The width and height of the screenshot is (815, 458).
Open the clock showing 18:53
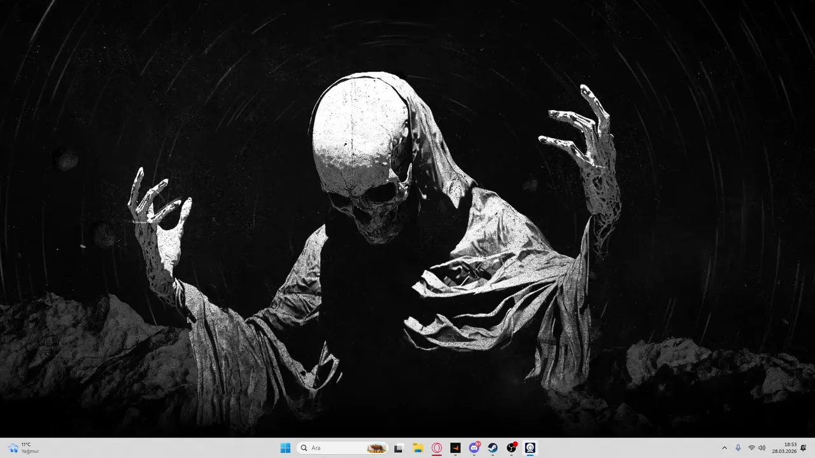pos(784,448)
